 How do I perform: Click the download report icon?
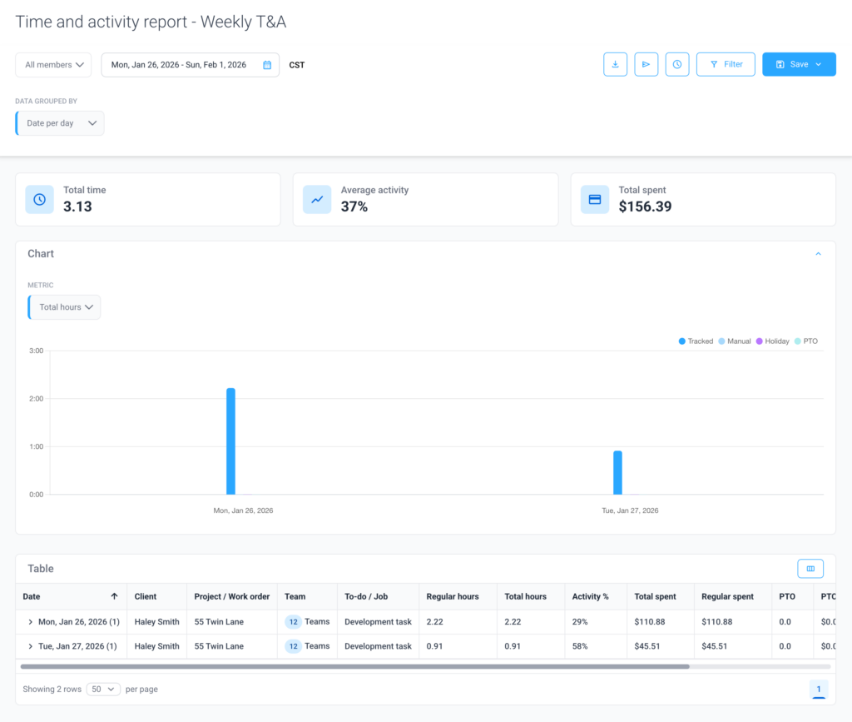coord(615,64)
